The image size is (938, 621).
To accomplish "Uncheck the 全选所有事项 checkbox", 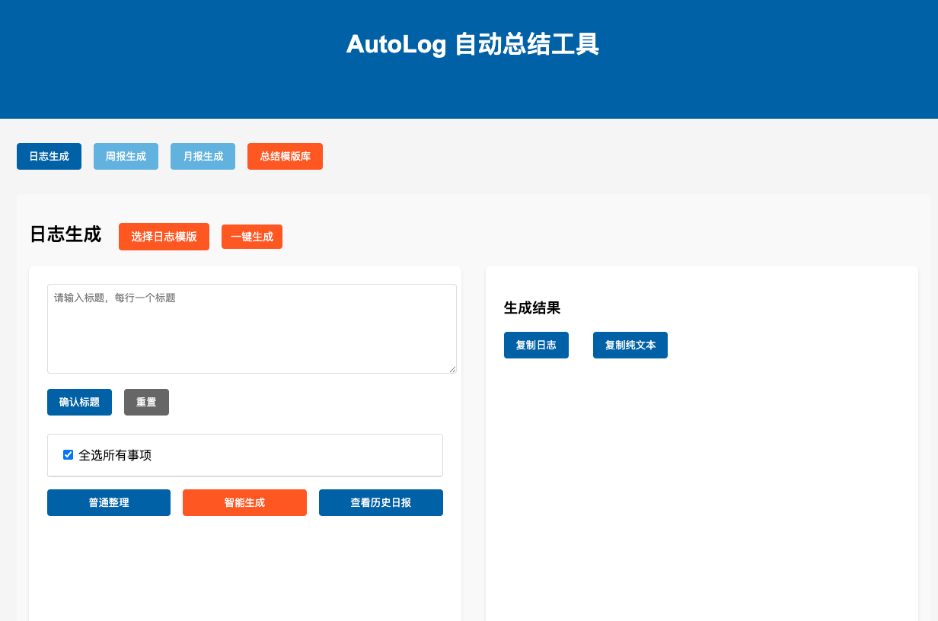I will [69, 455].
